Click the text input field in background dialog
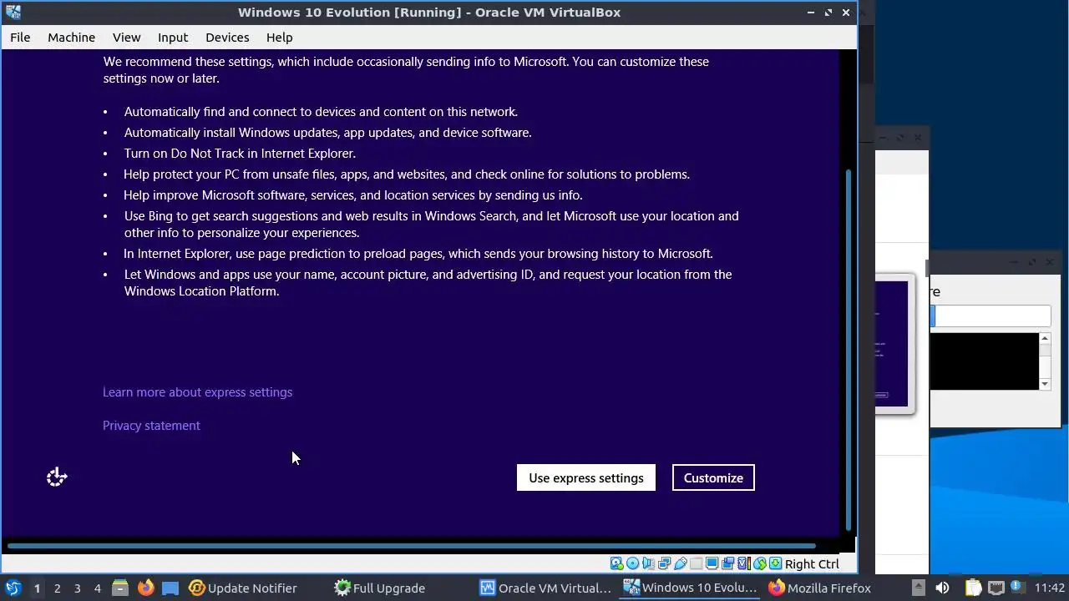Screen dimensions: 1069x601 click(x=991, y=316)
